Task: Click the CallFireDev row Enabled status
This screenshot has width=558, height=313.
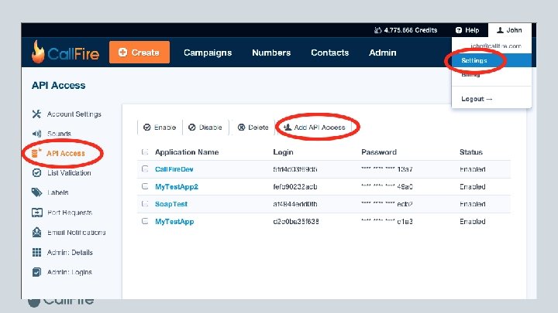Action: click(x=472, y=169)
